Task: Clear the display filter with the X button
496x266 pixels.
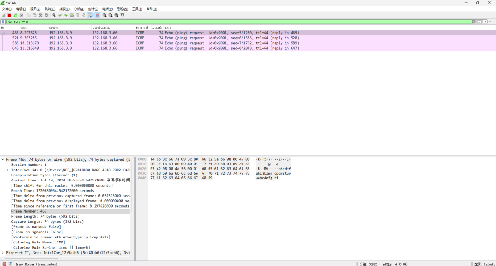Action: [473, 22]
